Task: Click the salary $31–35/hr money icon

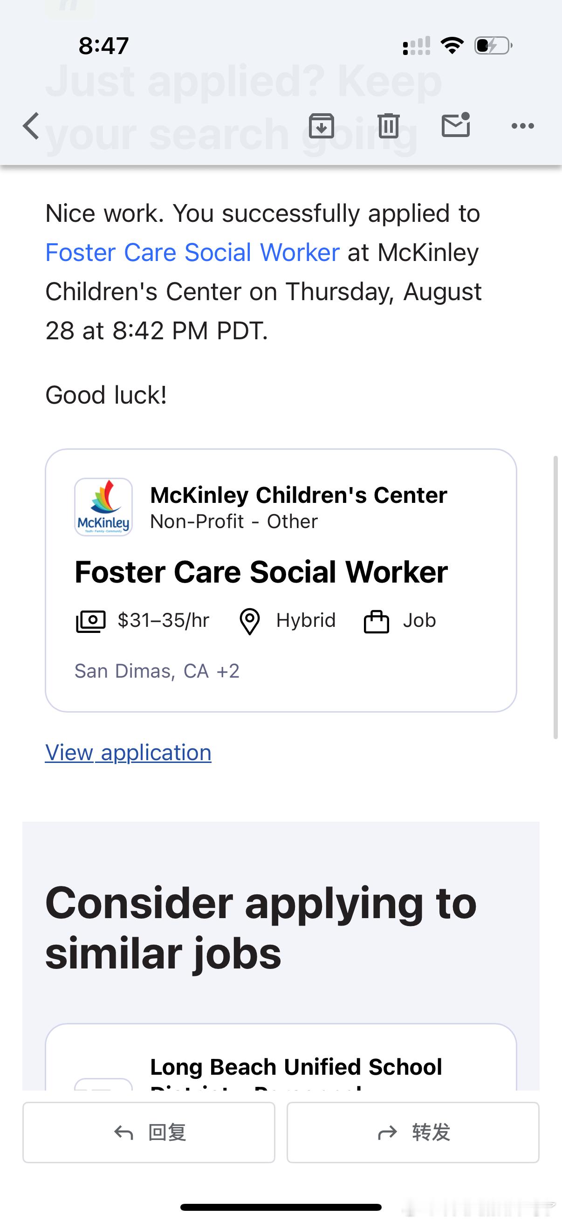Action: point(90,621)
